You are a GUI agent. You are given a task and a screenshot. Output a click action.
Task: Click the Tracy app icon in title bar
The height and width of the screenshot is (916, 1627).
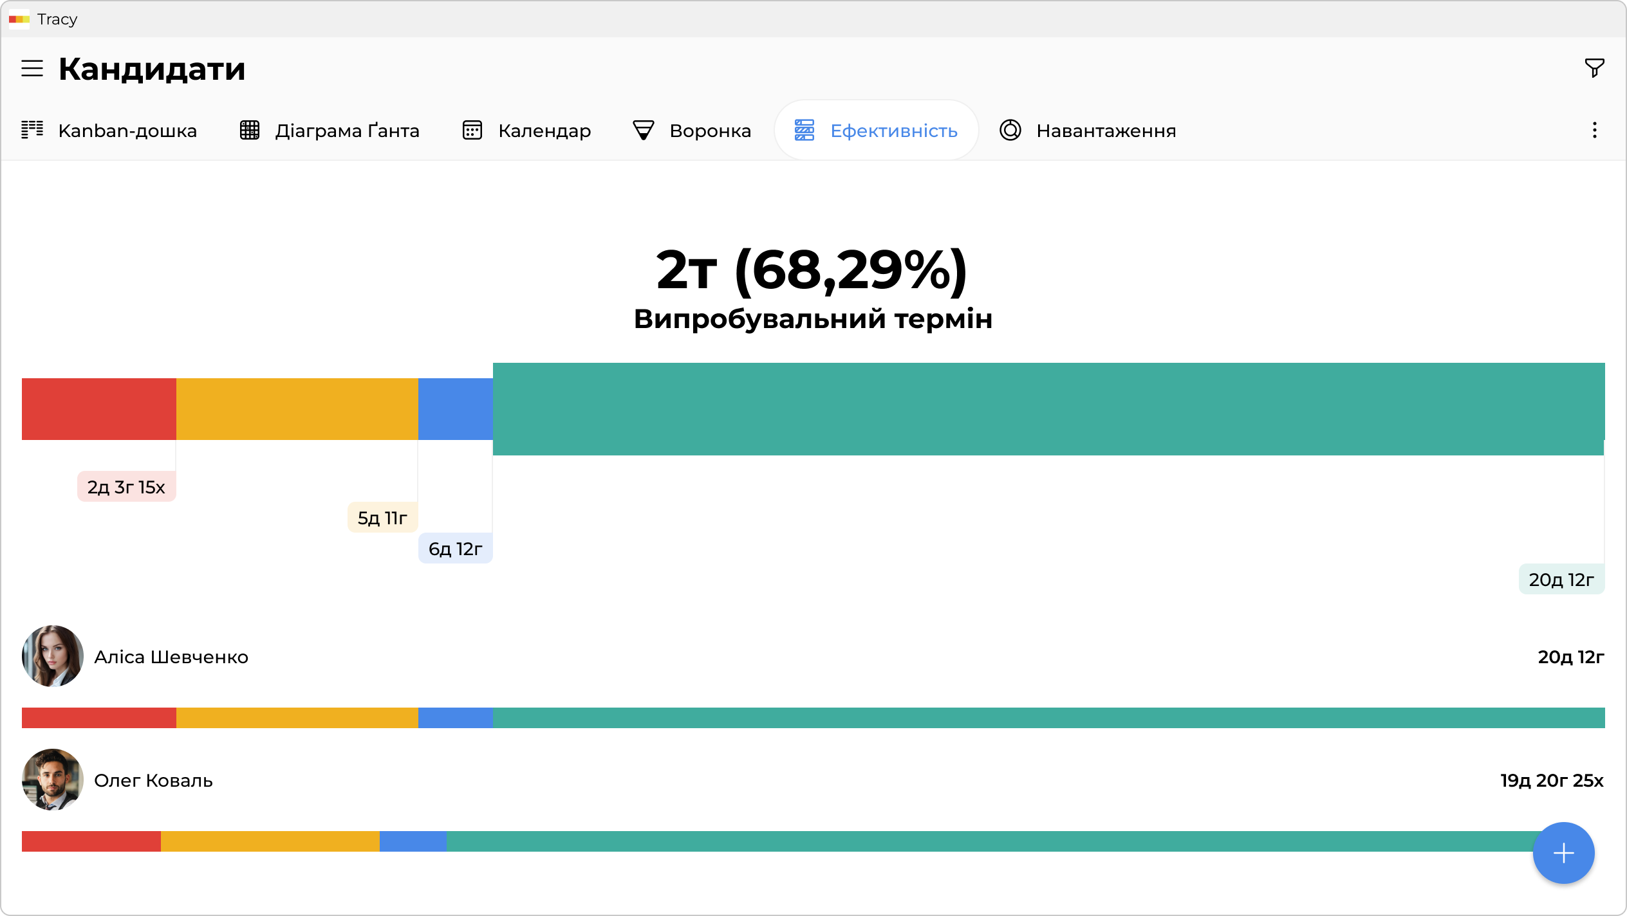(x=19, y=19)
